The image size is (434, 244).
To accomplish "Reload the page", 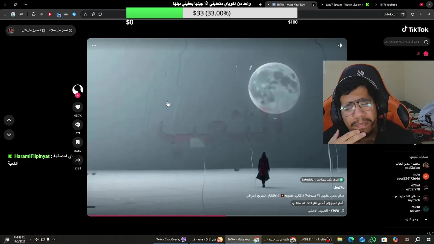I will [413, 14].
